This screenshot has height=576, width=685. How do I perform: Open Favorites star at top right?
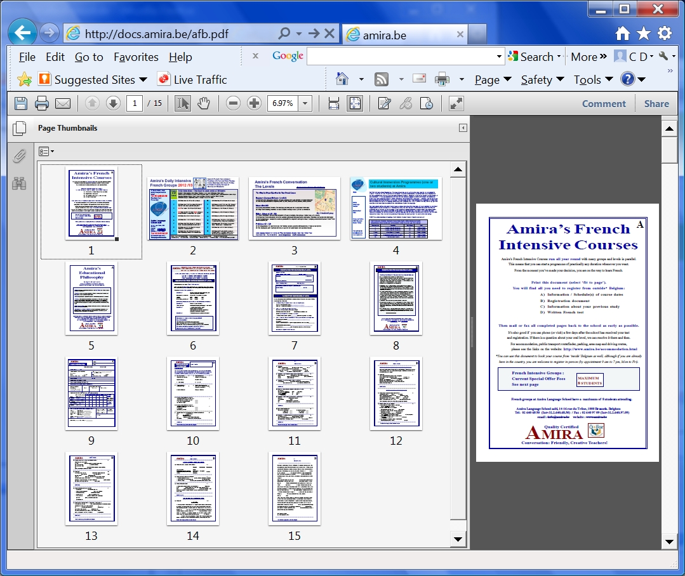coord(644,33)
